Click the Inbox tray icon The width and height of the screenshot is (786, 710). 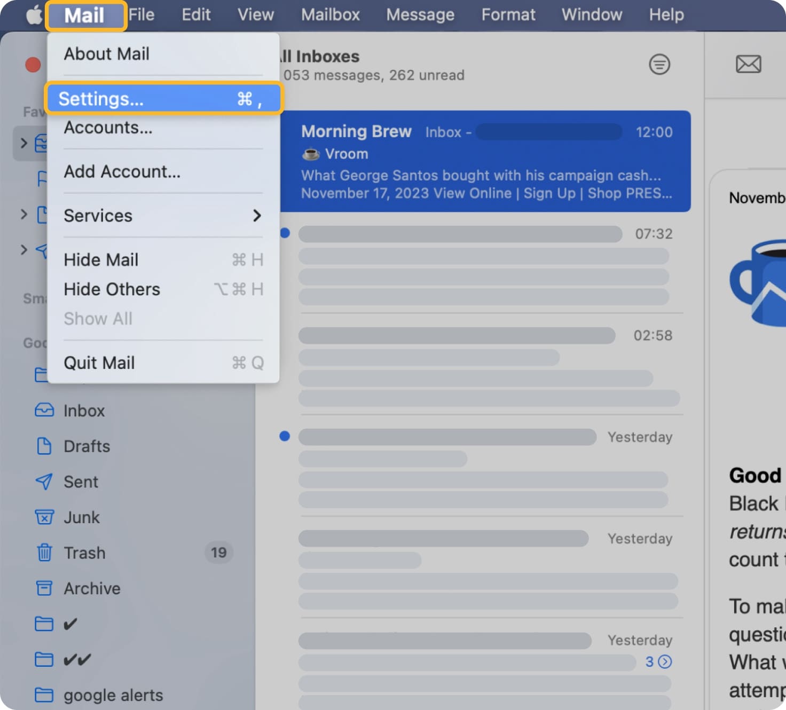pyautogui.click(x=44, y=410)
